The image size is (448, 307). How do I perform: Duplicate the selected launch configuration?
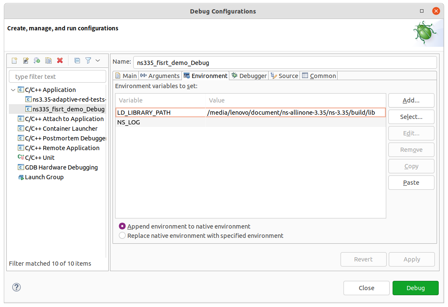[x=48, y=60]
